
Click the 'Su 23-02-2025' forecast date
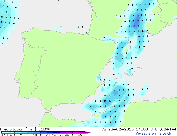click(118, 129)
